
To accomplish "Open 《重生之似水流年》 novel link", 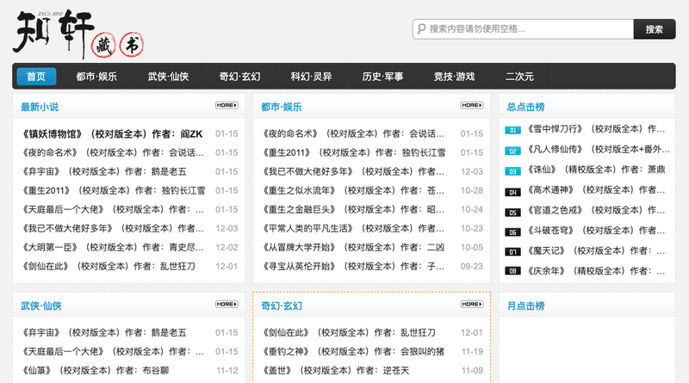I will [x=353, y=190].
